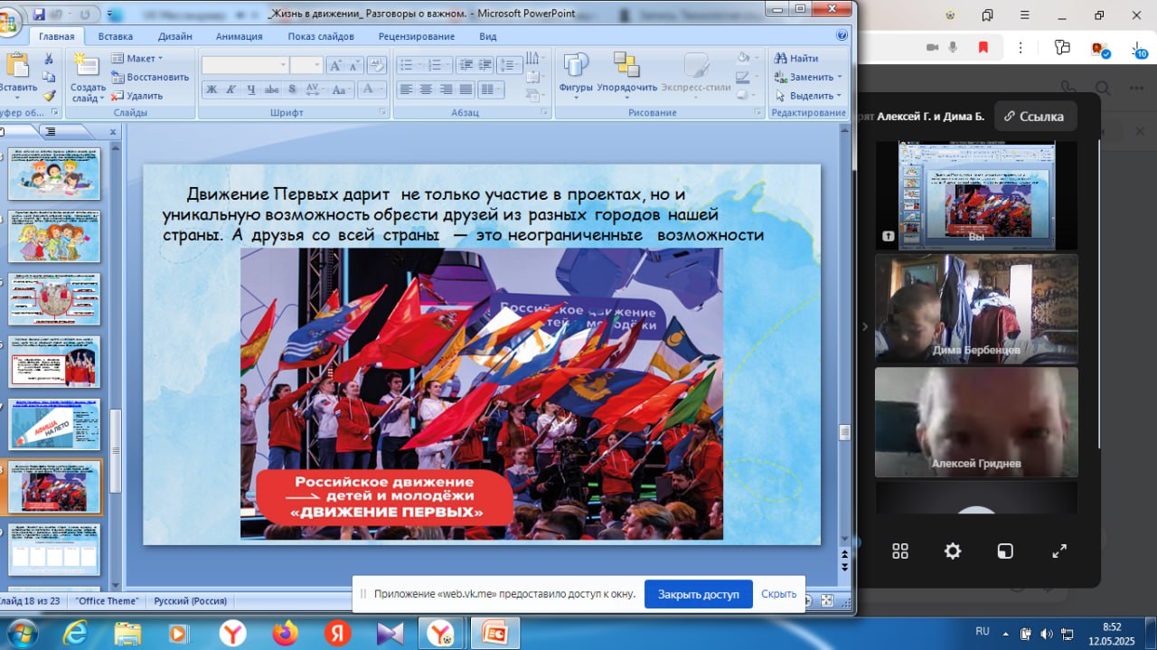Open the PowerPoint Help question mark
The height and width of the screenshot is (650, 1157).
842,35
